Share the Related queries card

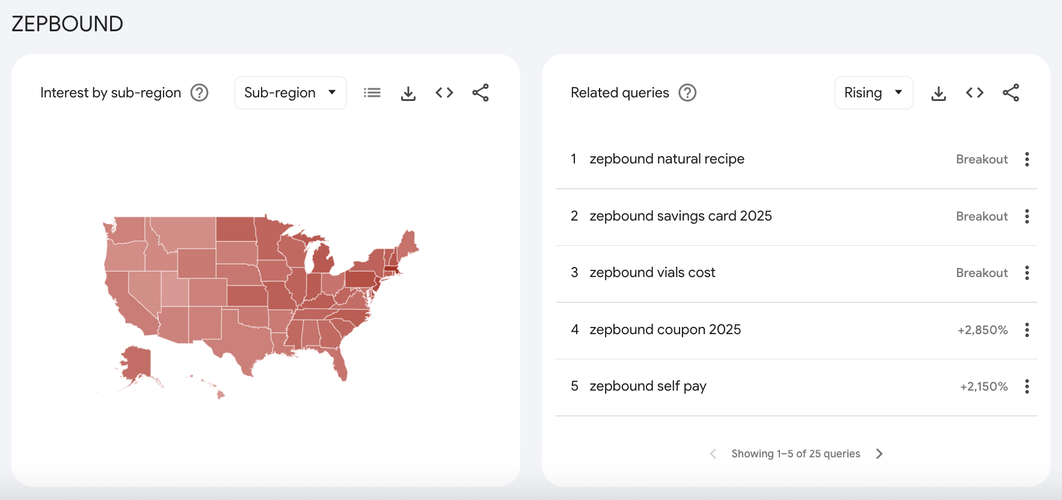[x=1011, y=93]
